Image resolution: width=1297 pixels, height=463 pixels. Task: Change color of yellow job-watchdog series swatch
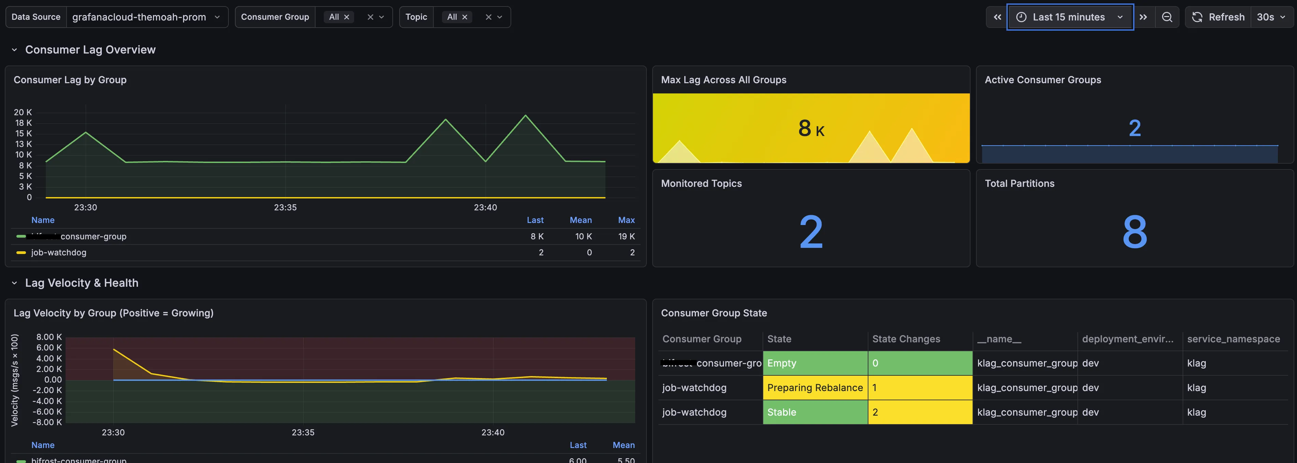pyautogui.click(x=21, y=252)
